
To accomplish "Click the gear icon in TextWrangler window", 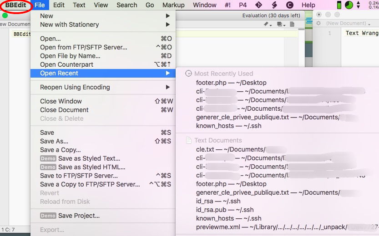I will [x=318, y=23].
